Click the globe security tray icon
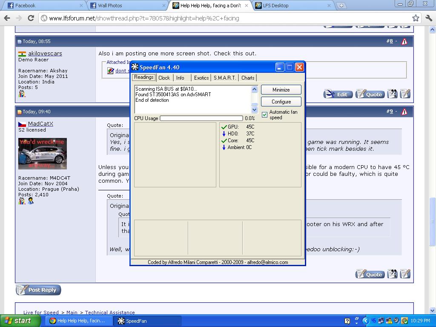436x327 pixels. [404, 321]
